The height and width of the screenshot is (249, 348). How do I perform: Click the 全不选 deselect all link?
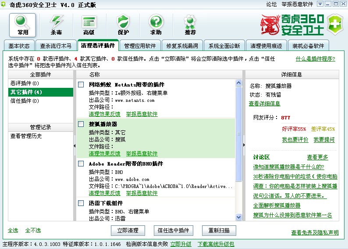[x=33, y=230]
